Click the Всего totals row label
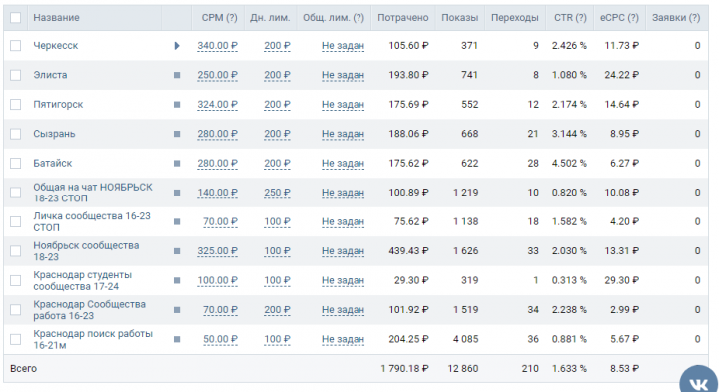719x392 pixels. (x=23, y=368)
